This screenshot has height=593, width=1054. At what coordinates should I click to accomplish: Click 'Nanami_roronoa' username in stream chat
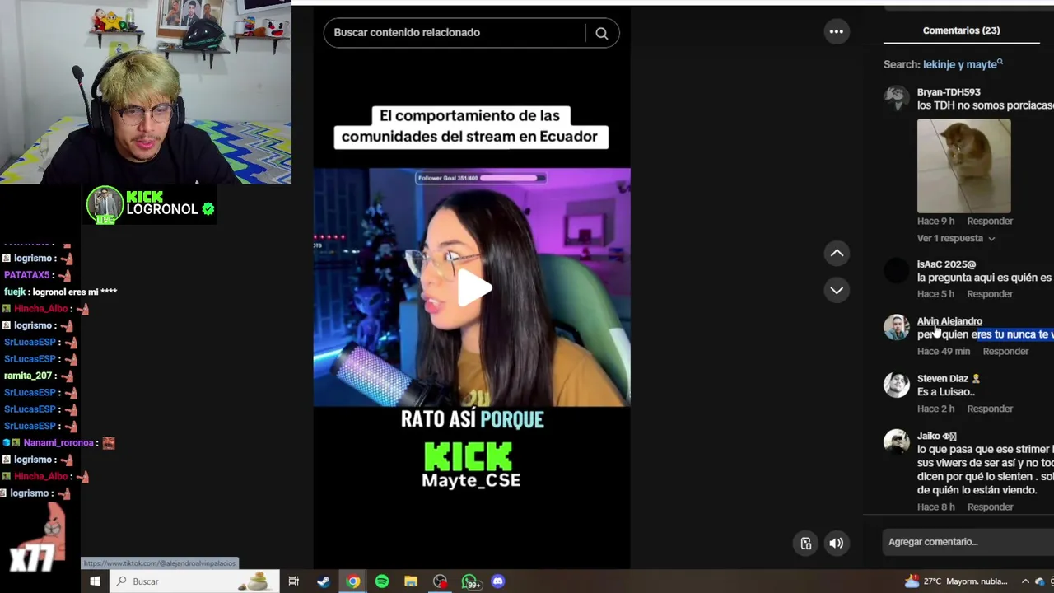tap(58, 443)
